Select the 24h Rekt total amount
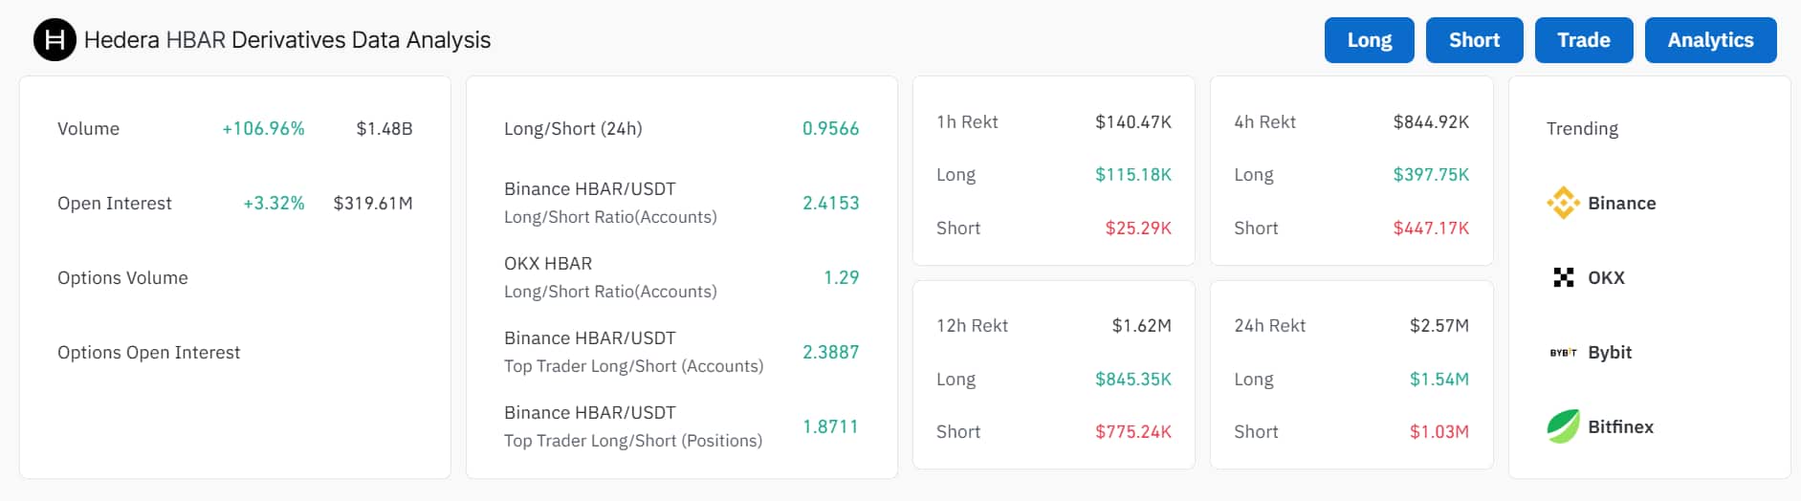The image size is (1801, 501). (x=1439, y=325)
